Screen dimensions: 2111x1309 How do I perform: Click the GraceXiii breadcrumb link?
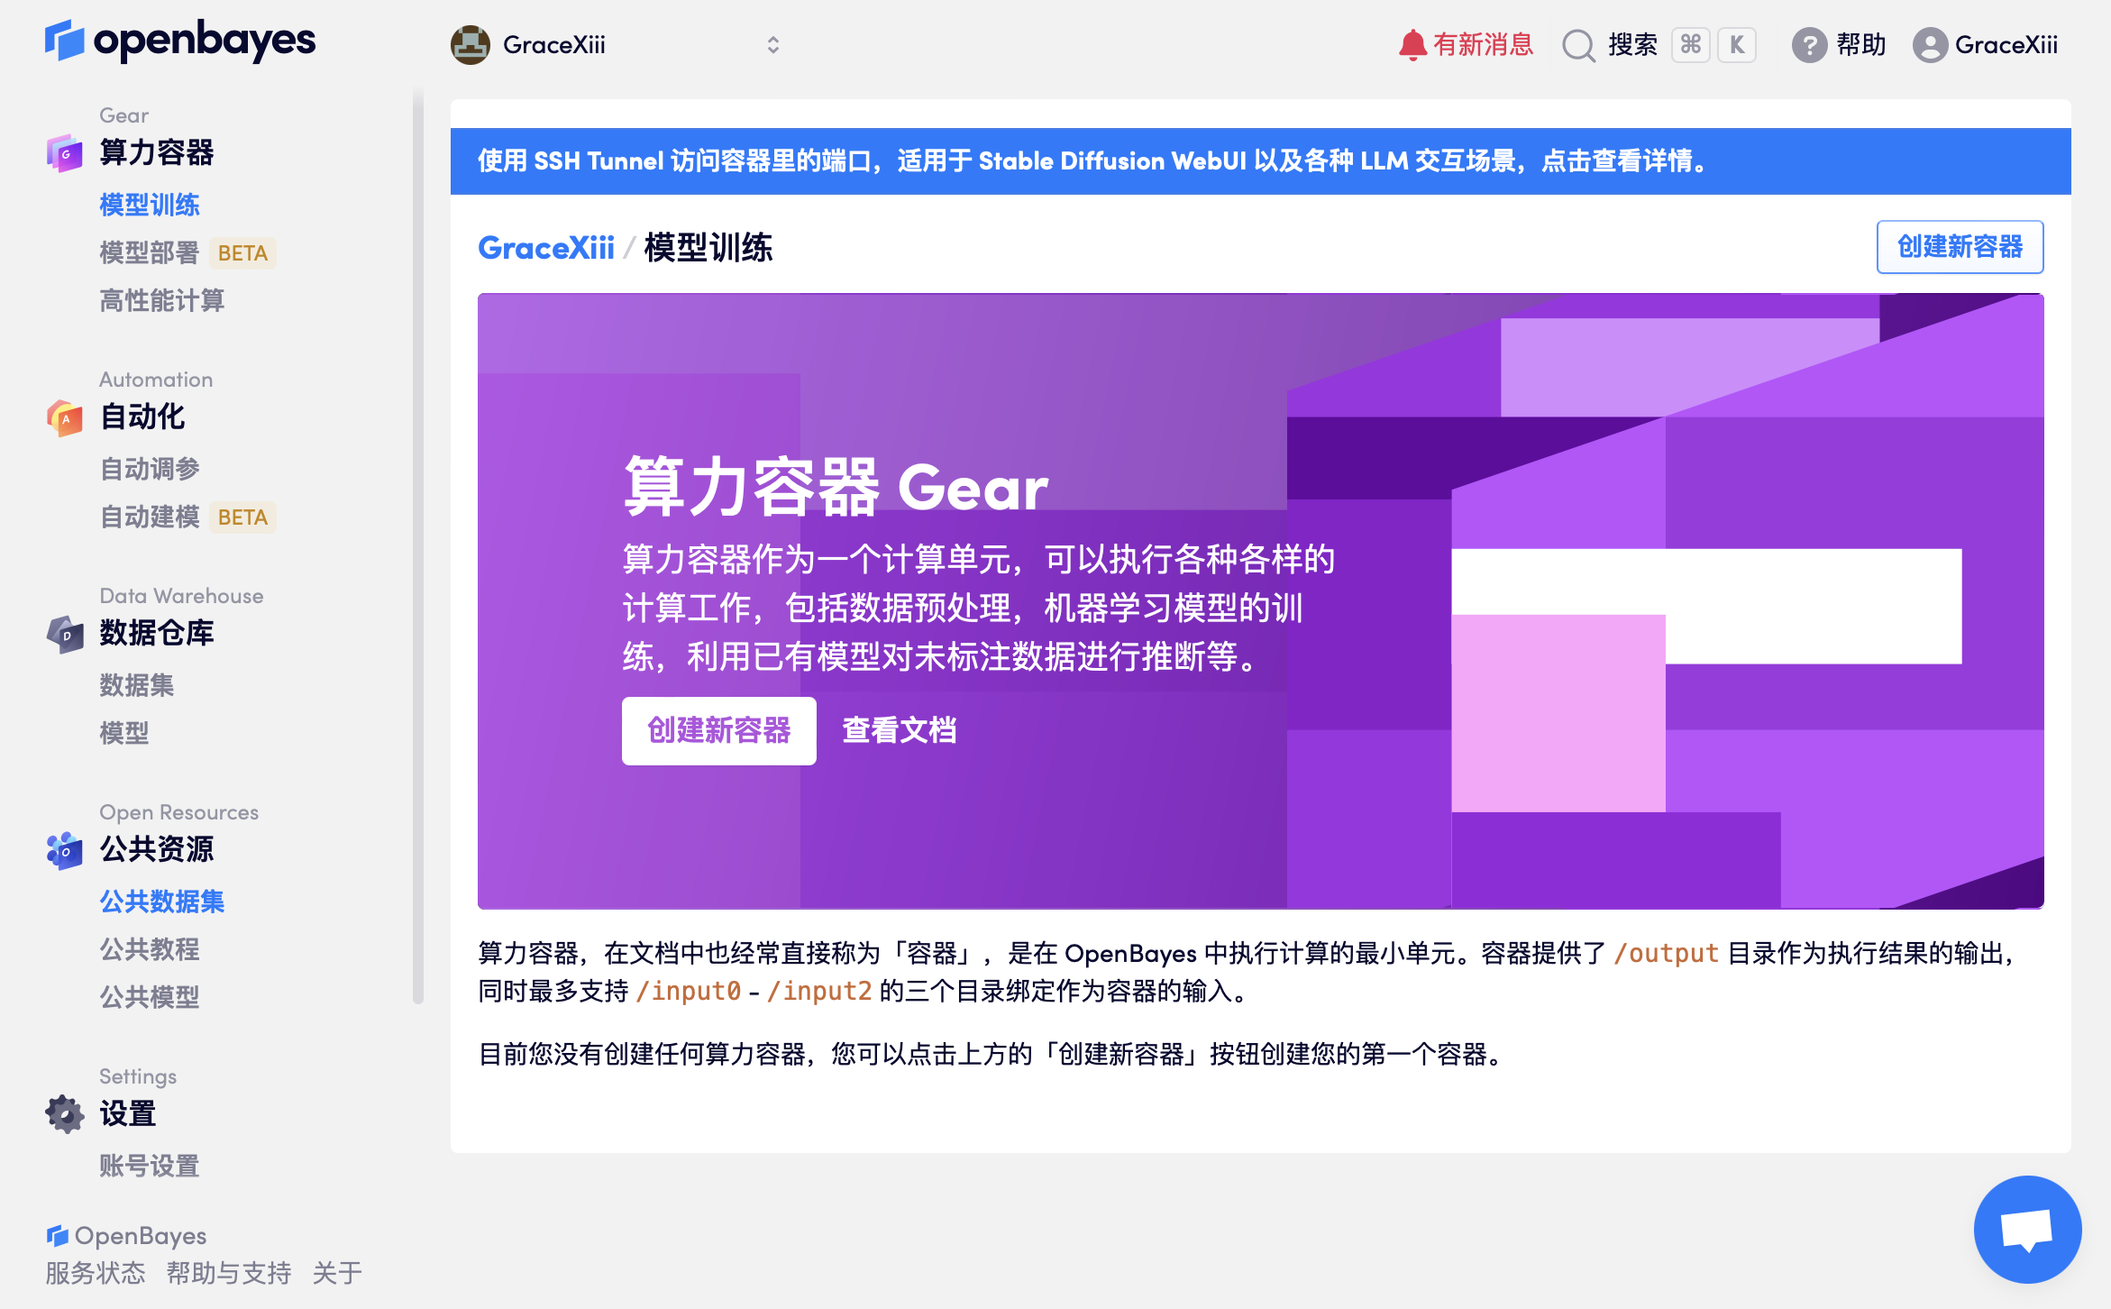click(546, 248)
